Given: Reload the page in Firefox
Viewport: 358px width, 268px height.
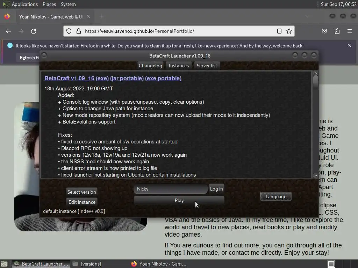Looking at the screenshot, I should pyautogui.click(x=34, y=31).
